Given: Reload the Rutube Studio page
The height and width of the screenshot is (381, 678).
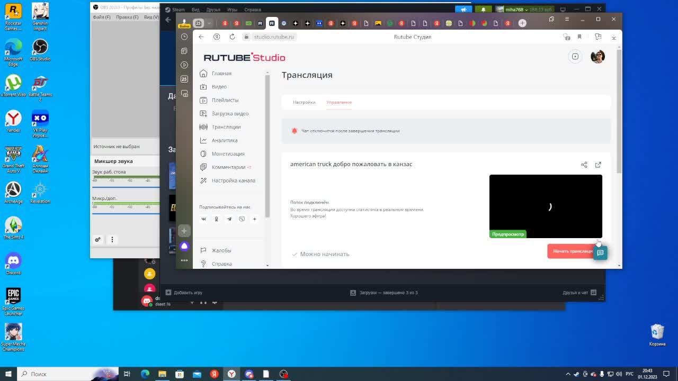Looking at the screenshot, I should coord(232,37).
